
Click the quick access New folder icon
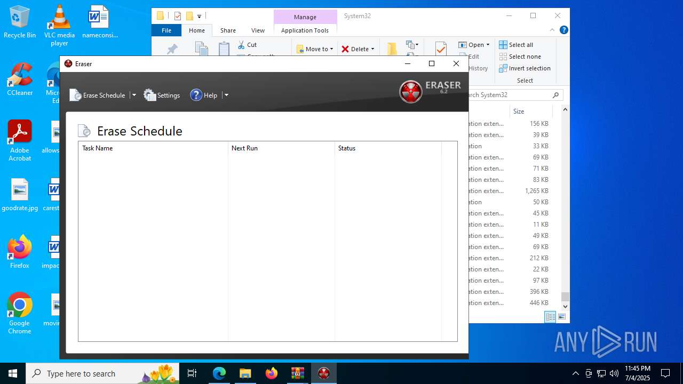click(189, 16)
